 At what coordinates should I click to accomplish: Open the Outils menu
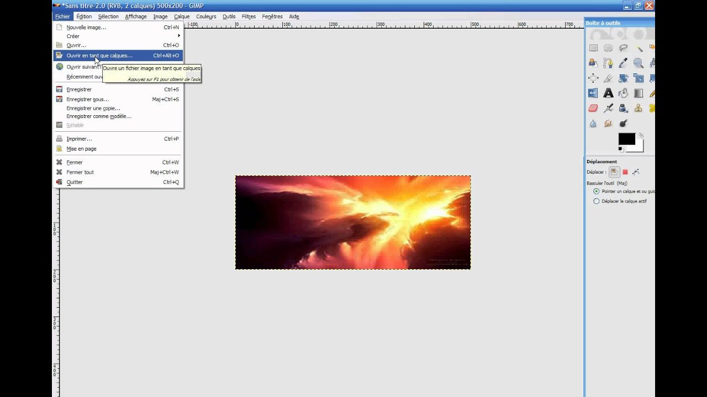coord(229,17)
